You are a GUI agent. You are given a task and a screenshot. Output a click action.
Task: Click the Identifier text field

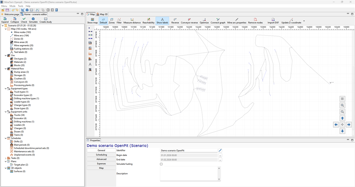189,151
